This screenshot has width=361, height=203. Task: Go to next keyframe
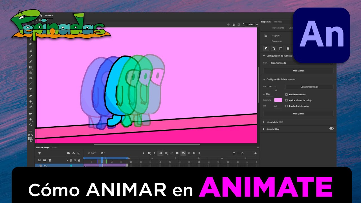pos(154,153)
